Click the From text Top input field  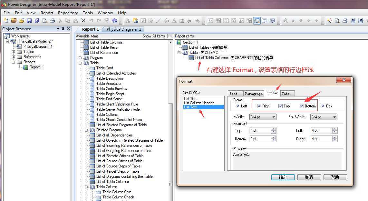tap(260, 130)
